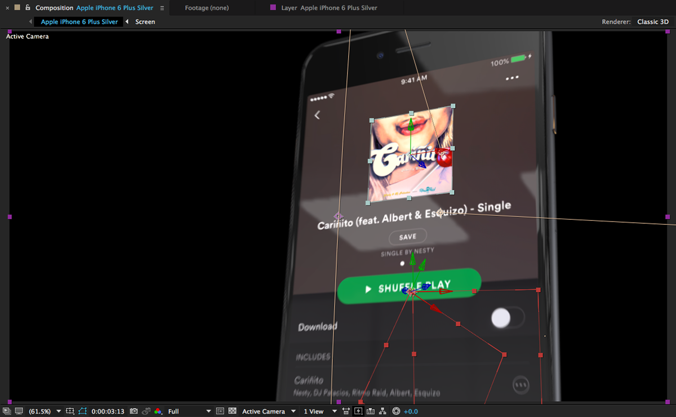Click the arrow between the breadcrumb and Screen
Viewport: 676px width, 417px height.
click(x=127, y=22)
